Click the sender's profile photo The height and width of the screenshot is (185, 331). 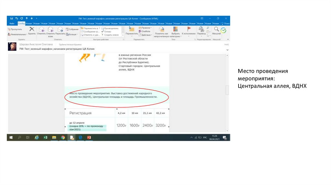point(12,46)
